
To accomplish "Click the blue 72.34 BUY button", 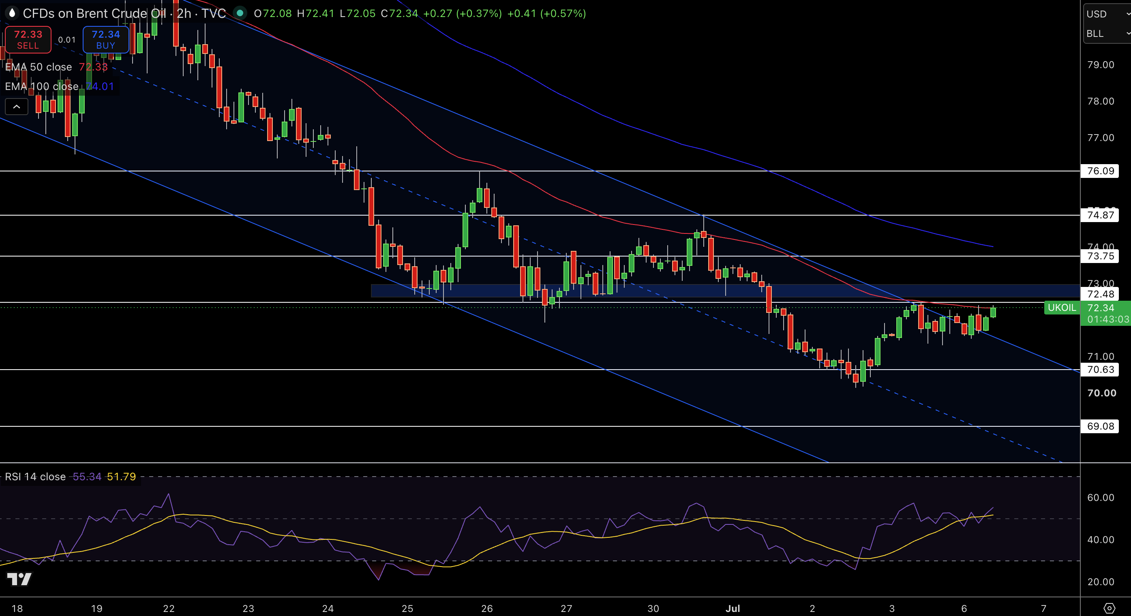I will pos(106,40).
